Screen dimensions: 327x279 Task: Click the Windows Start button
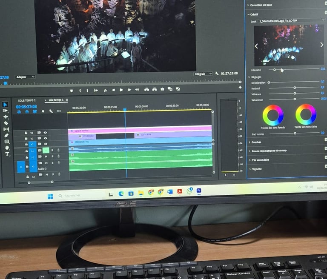[50, 196]
